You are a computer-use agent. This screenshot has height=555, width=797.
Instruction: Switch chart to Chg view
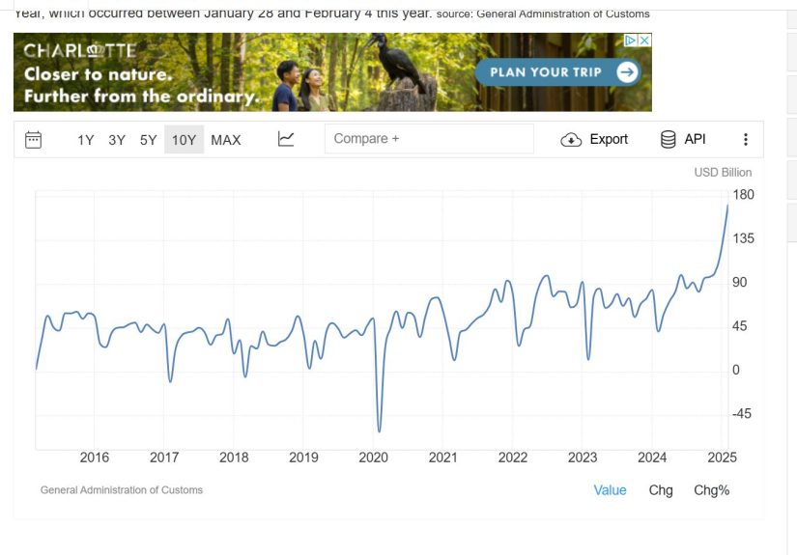tap(661, 490)
